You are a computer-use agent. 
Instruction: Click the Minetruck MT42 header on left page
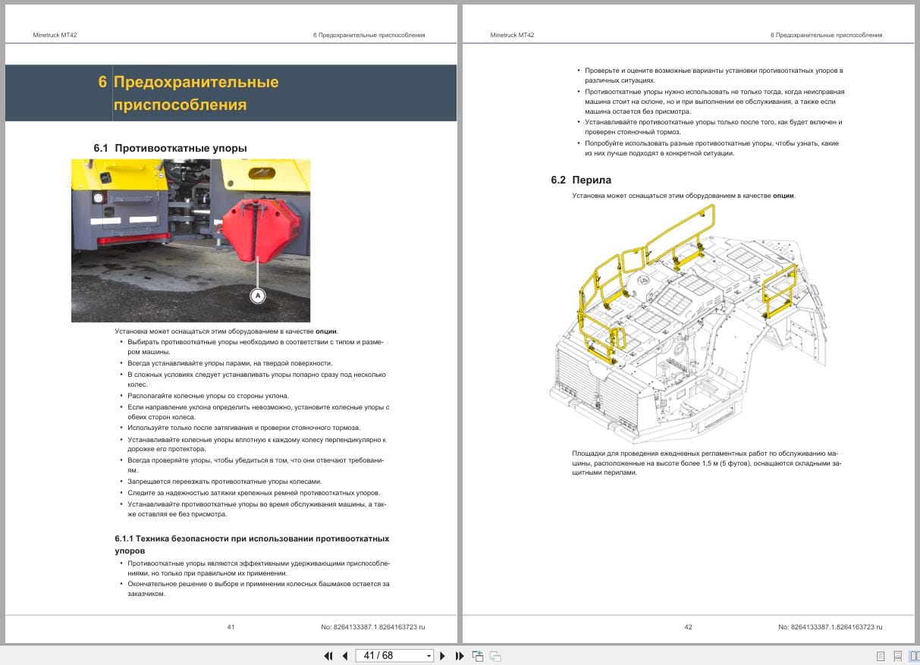coord(55,35)
